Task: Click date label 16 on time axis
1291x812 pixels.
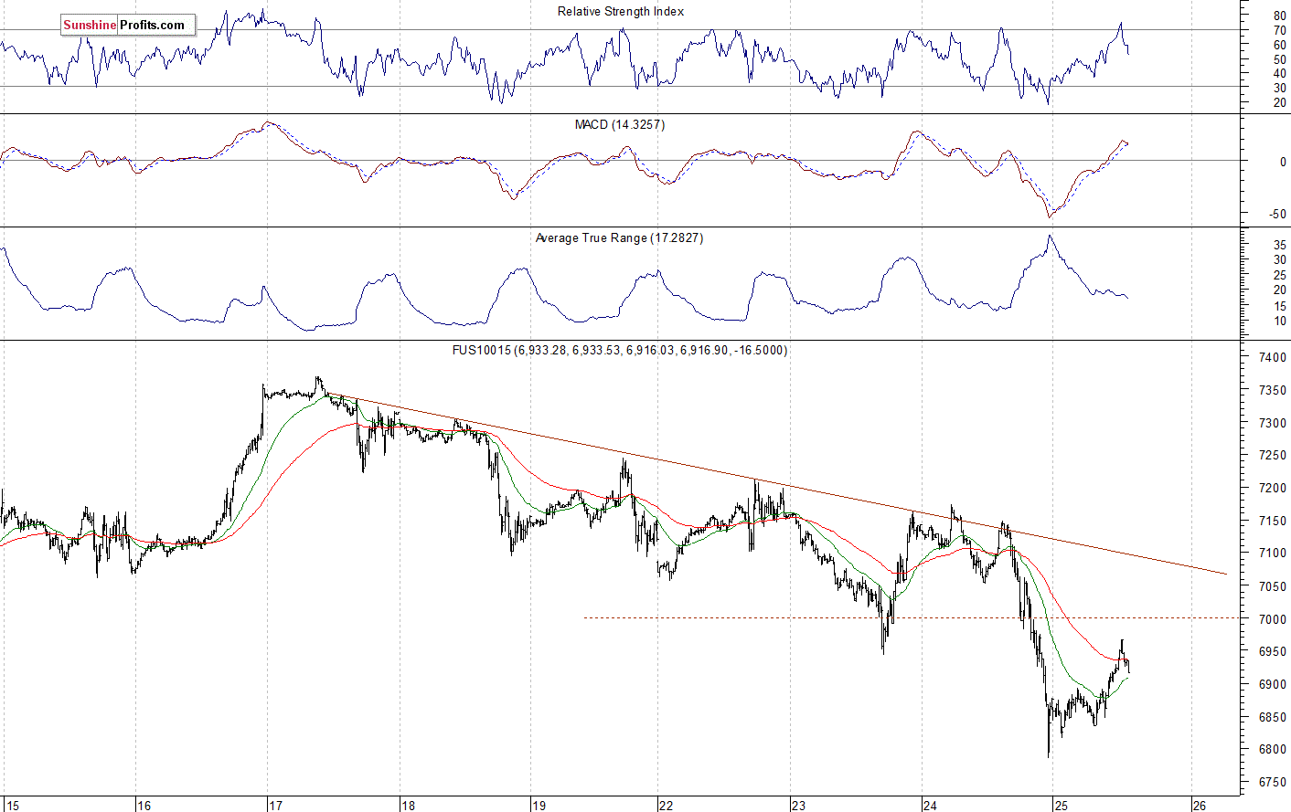Action: [144, 806]
